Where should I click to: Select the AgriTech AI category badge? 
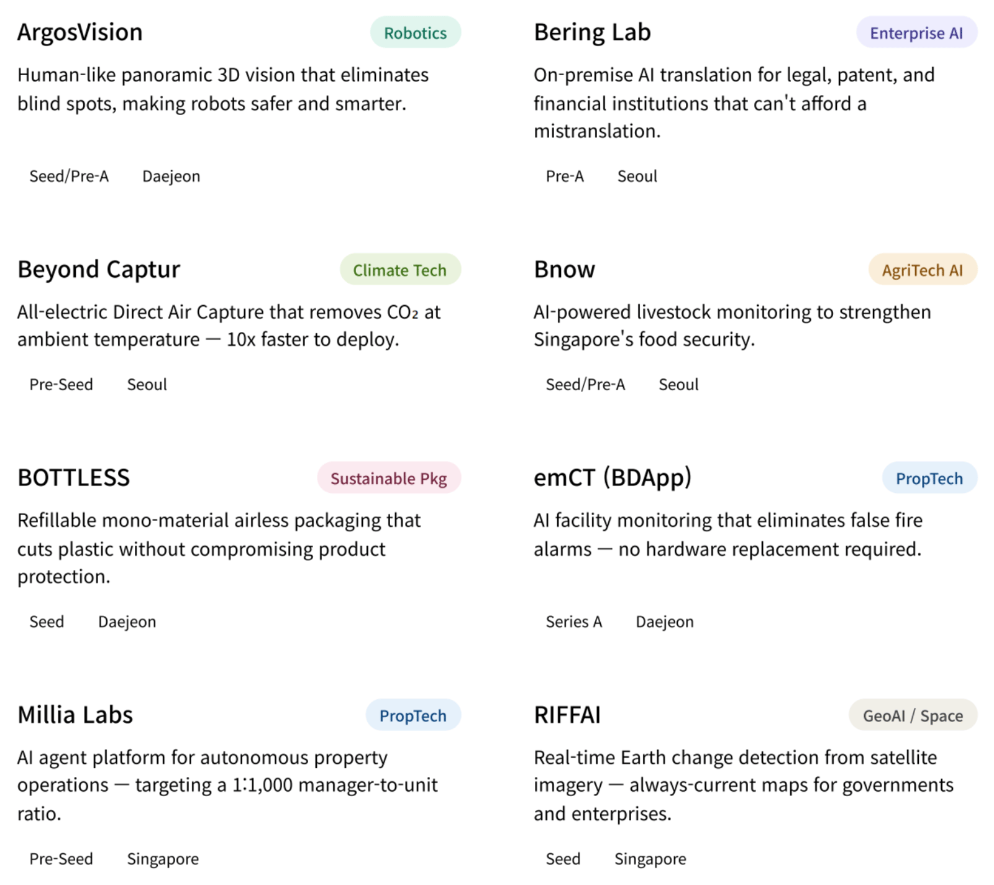[x=922, y=270]
